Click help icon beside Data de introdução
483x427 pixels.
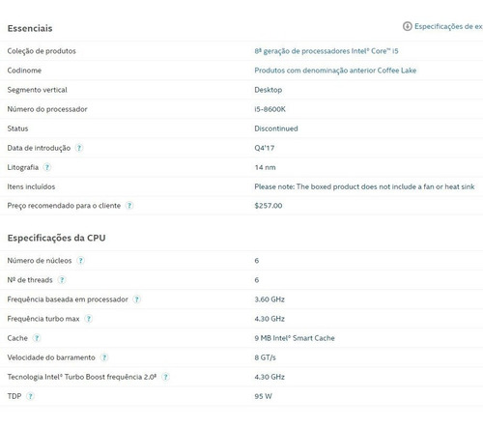[79, 148]
